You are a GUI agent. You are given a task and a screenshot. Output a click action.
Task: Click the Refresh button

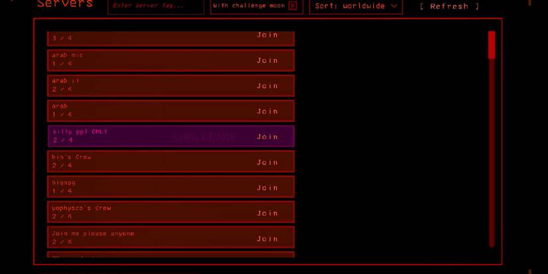(x=449, y=7)
